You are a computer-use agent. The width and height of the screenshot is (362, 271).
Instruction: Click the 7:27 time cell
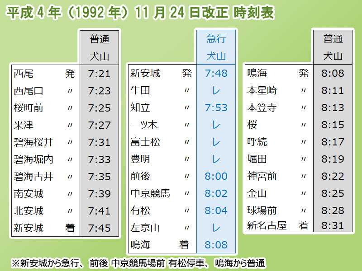(x=99, y=125)
